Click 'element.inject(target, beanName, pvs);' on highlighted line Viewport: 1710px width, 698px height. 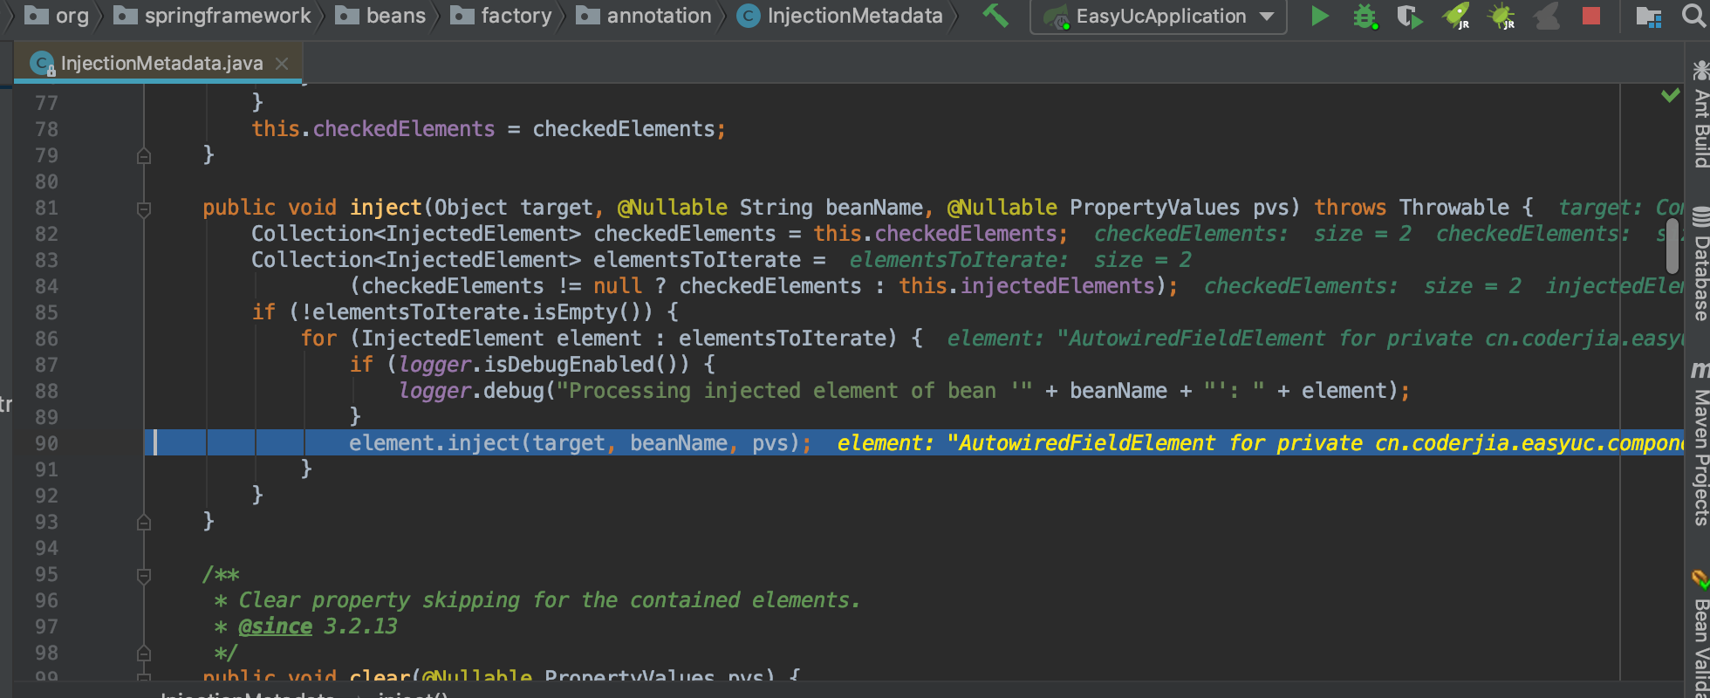point(580,443)
